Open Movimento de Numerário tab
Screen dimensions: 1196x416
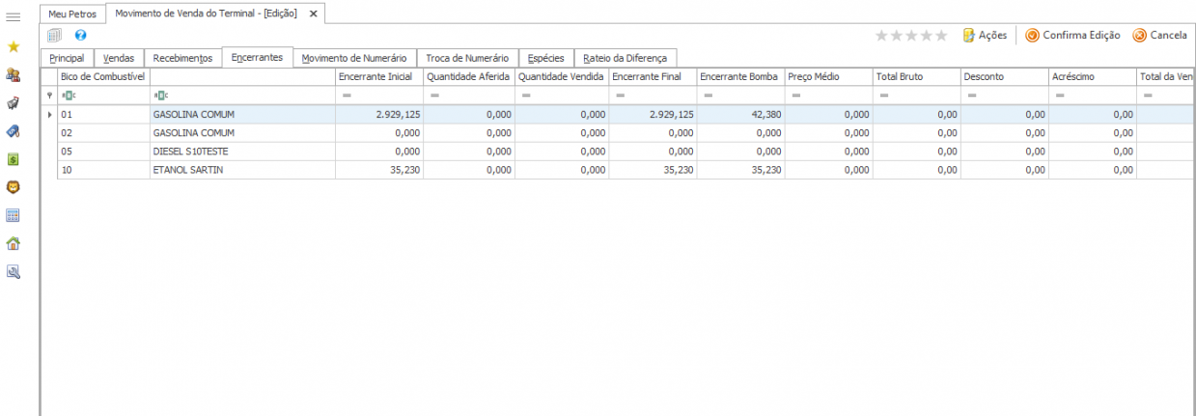pos(354,58)
